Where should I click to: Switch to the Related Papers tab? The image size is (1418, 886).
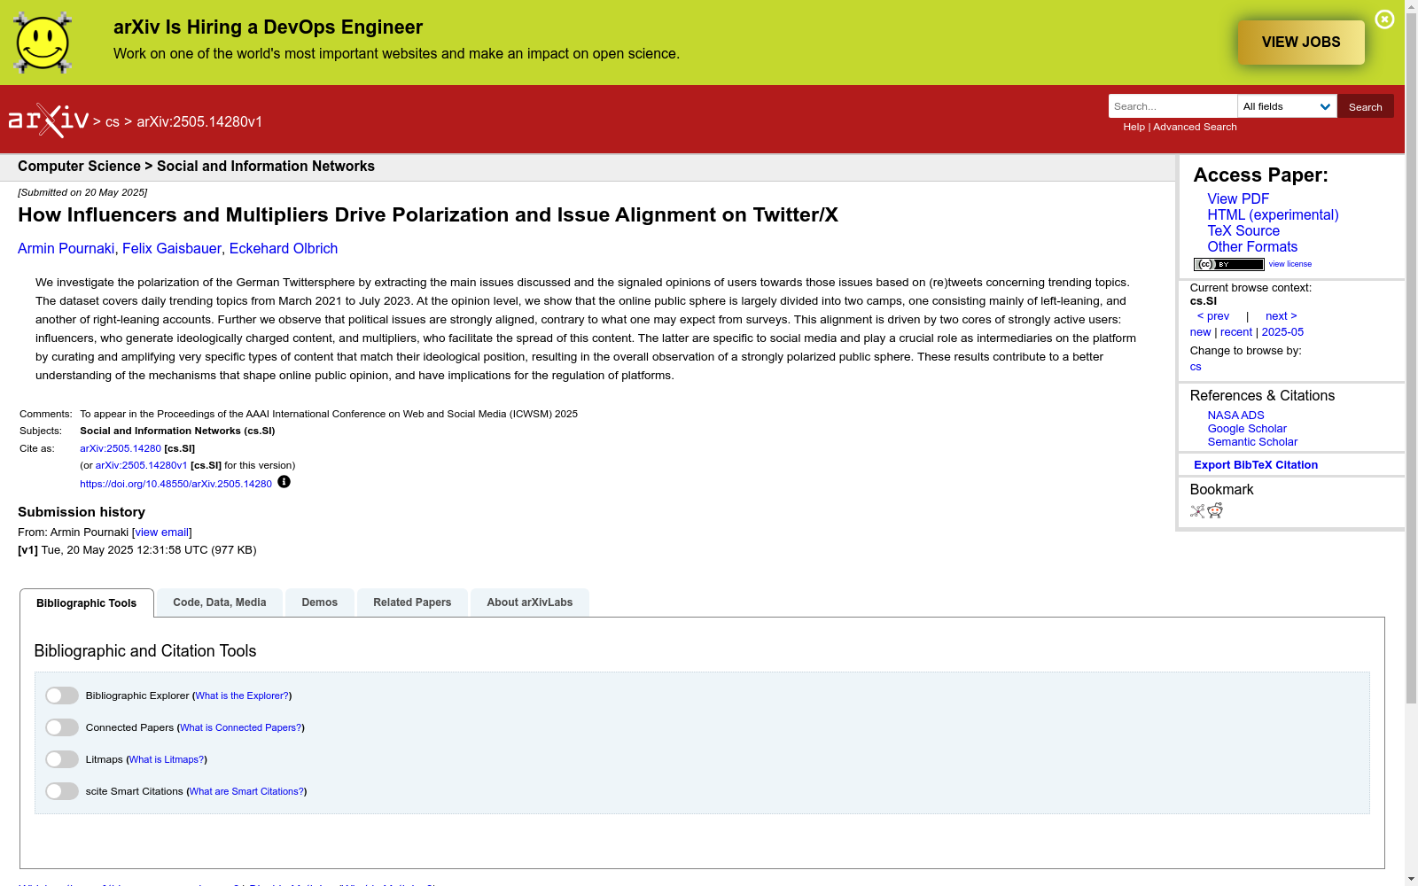[x=412, y=602]
